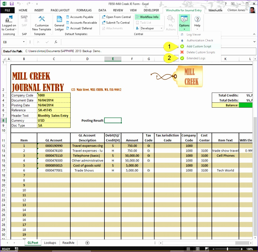Viewport: 258px width, 252px height.
Task: Choose Delete Custom Scripts
Action: (x=199, y=52)
